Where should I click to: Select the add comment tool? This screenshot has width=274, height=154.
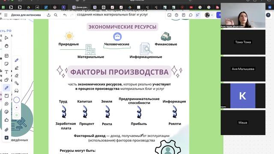[6, 104]
